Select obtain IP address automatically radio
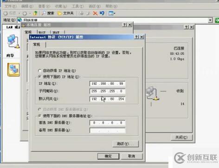 pos(39,71)
